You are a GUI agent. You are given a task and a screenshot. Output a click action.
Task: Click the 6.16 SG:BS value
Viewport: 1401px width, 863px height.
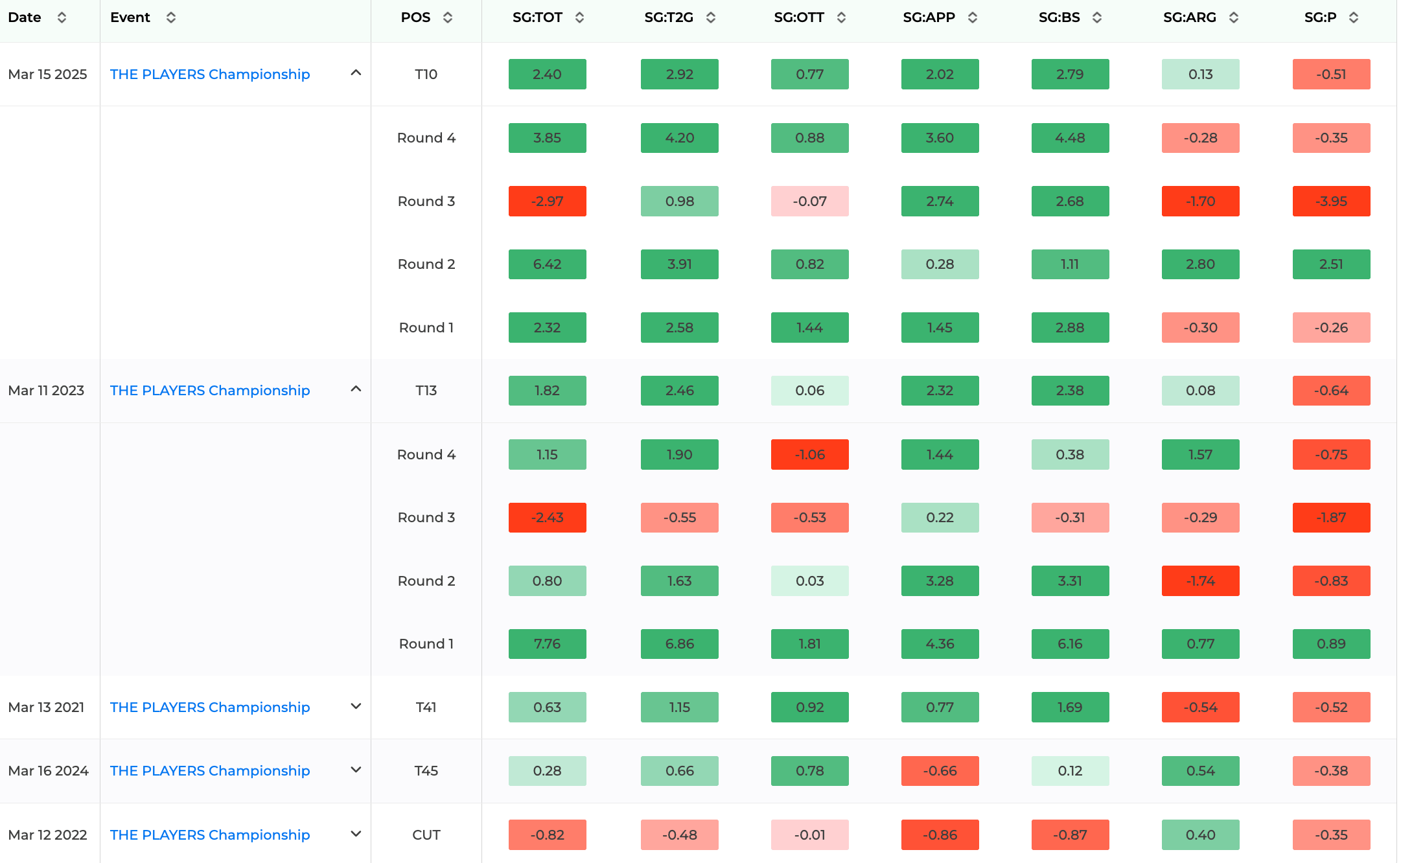point(1071,644)
